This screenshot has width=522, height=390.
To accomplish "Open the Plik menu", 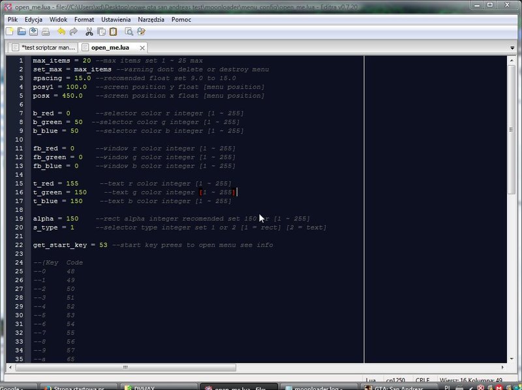I will click(x=12, y=20).
